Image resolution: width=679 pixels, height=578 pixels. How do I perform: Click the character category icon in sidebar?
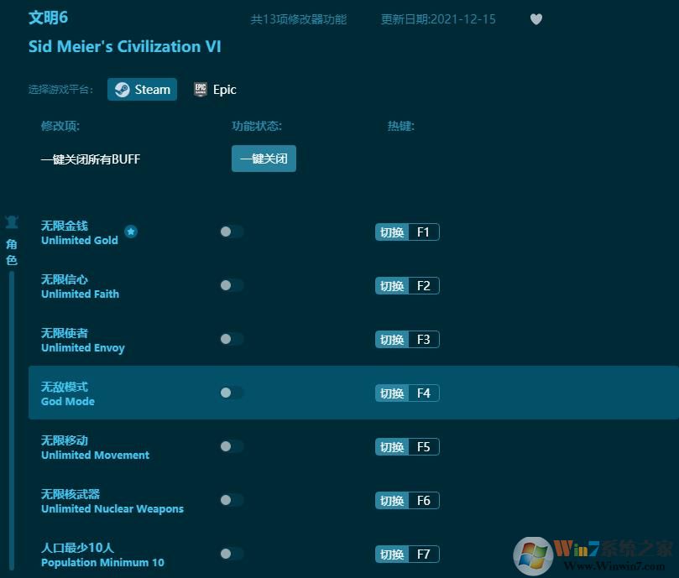[12, 222]
